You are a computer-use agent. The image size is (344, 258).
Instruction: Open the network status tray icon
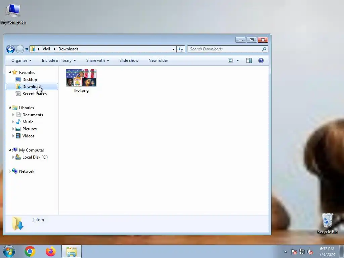[302, 252]
